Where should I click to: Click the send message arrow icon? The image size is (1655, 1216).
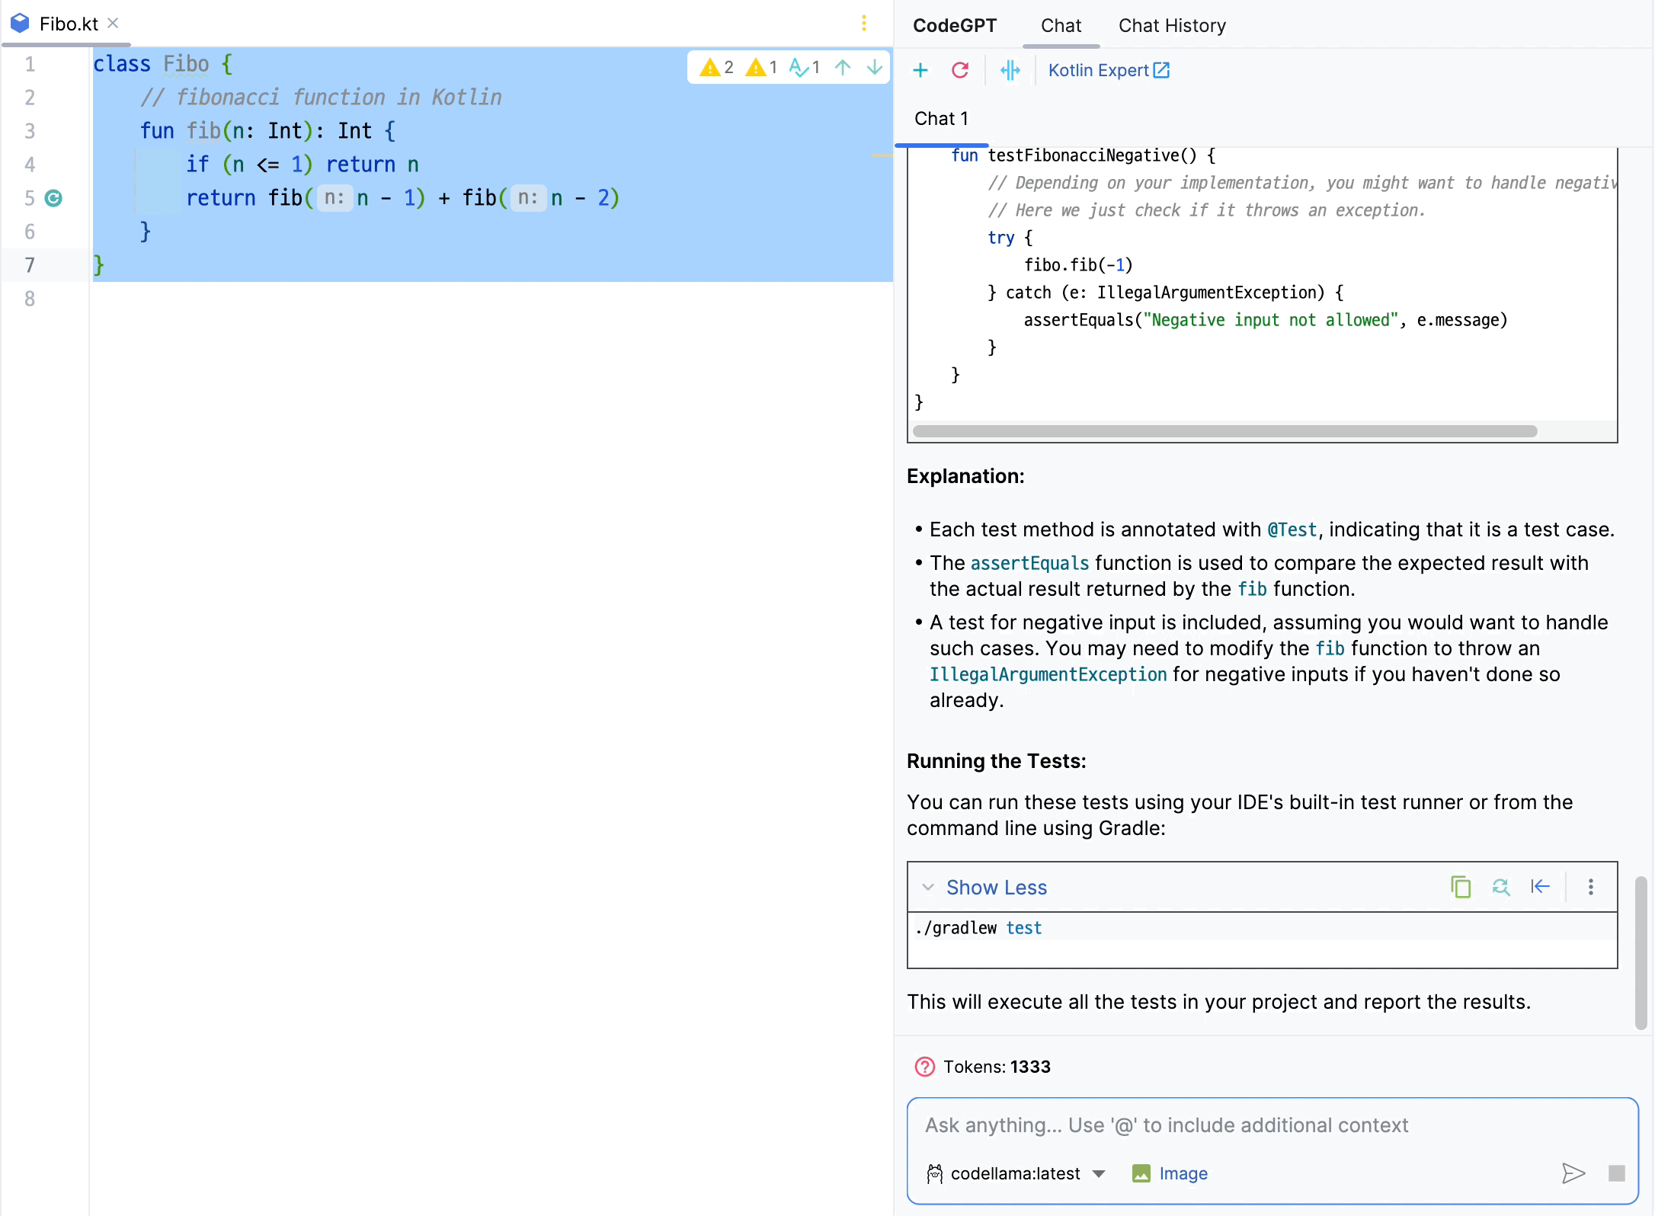[1573, 1173]
